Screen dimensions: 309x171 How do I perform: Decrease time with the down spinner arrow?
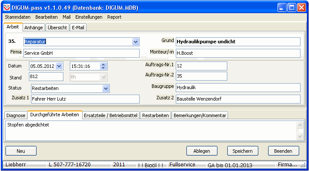tap(103, 68)
